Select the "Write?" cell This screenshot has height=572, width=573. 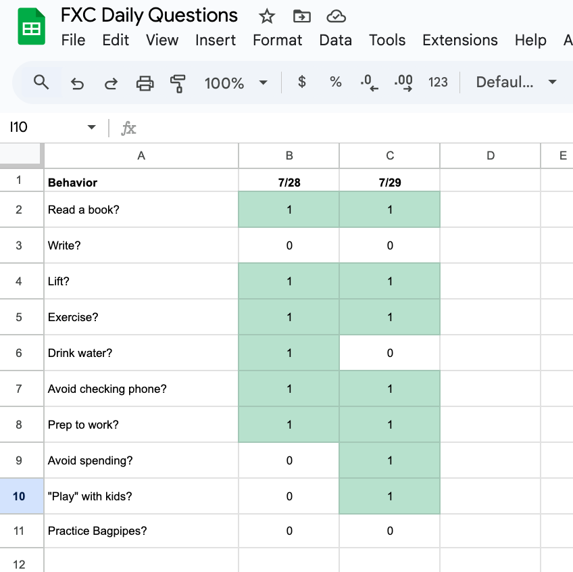coord(141,245)
